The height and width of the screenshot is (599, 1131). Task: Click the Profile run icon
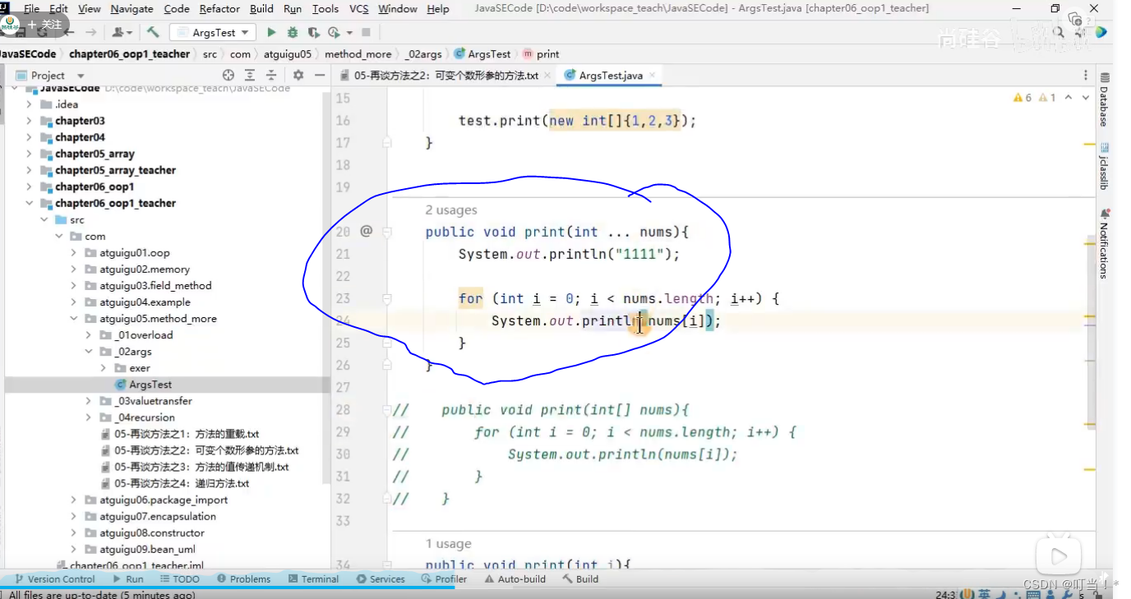[x=333, y=32]
